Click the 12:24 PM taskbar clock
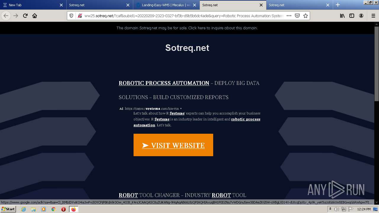The width and height of the screenshot is (379, 213). [x=364, y=209]
